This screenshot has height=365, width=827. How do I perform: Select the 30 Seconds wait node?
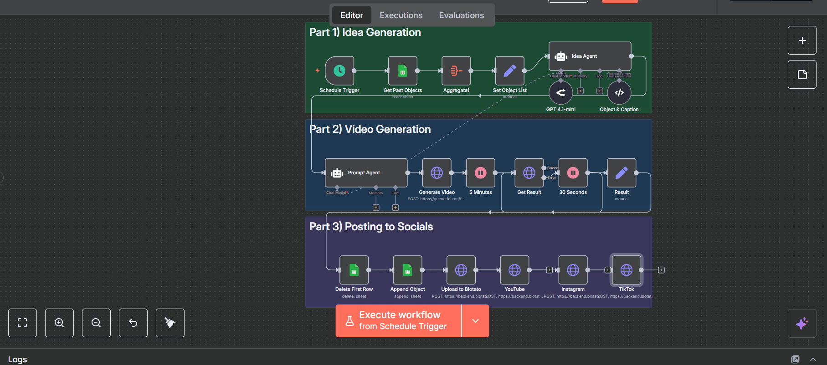(x=573, y=172)
